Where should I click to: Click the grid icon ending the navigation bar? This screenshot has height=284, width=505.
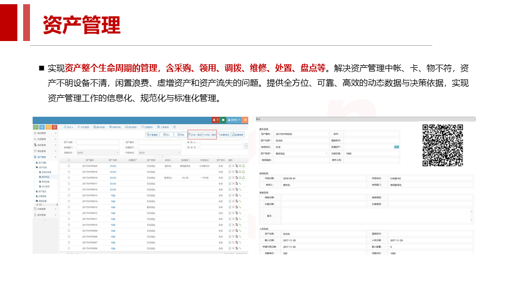(x=175, y=127)
